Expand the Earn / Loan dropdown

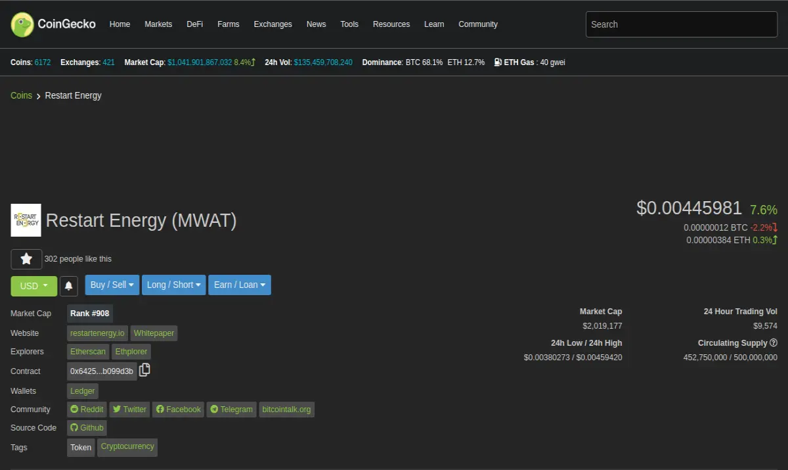tap(240, 285)
